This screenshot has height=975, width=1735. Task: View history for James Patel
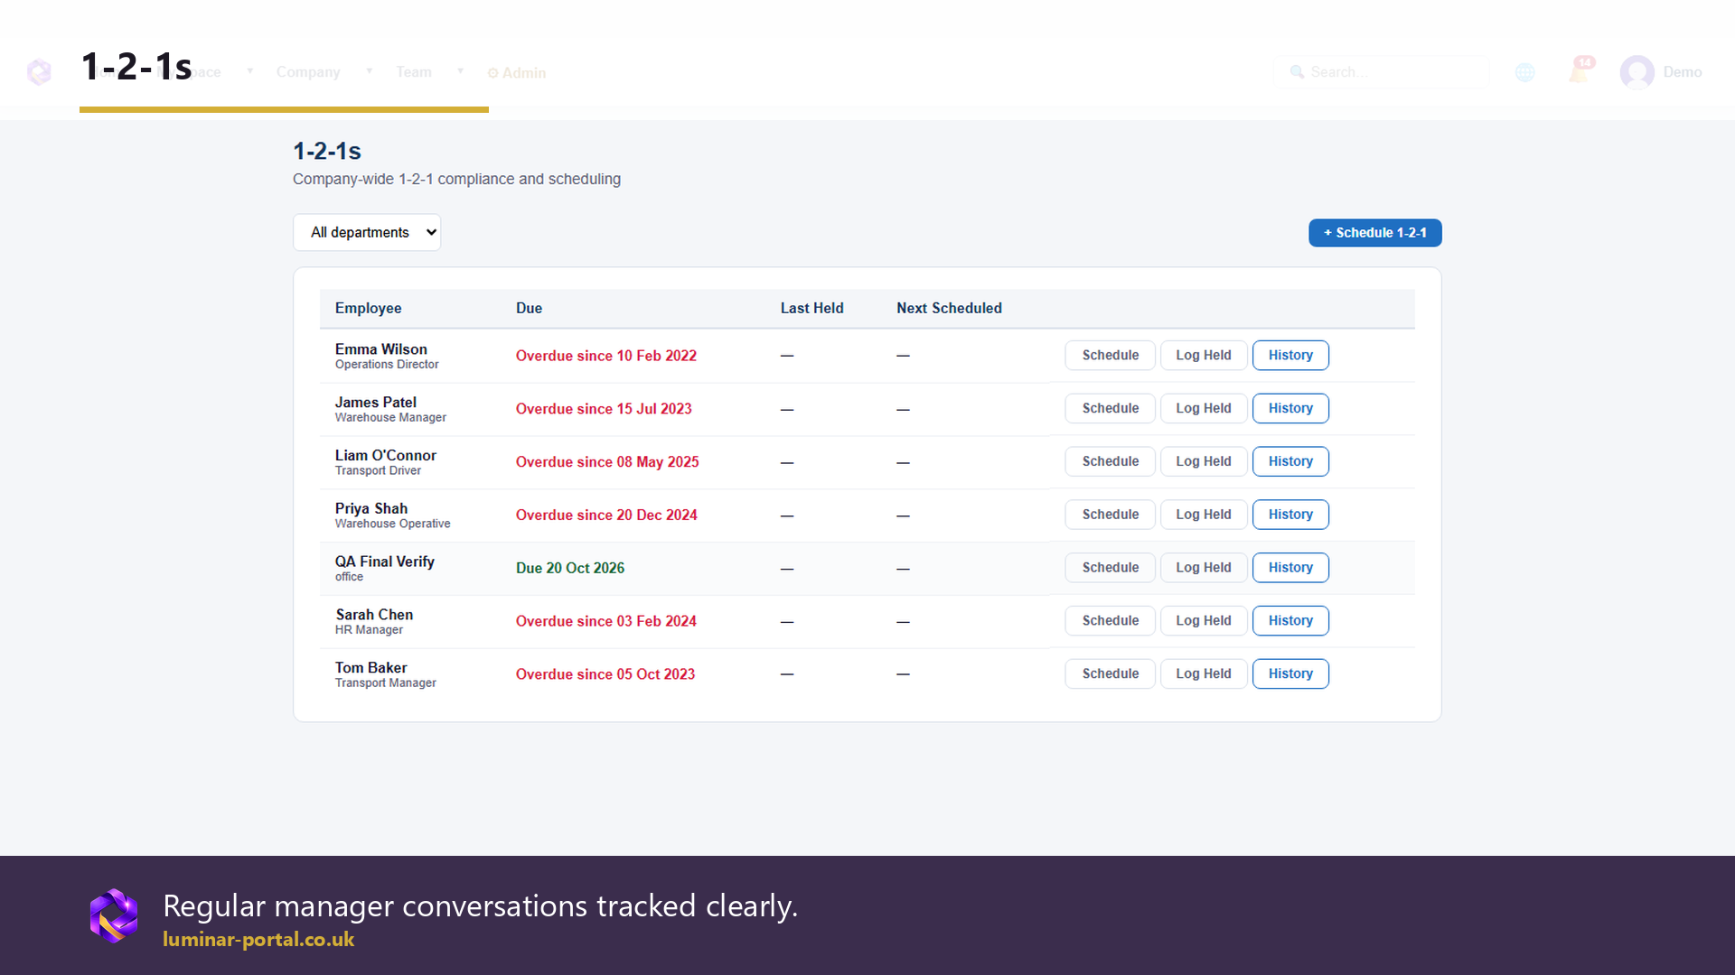pyautogui.click(x=1290, y=409)
